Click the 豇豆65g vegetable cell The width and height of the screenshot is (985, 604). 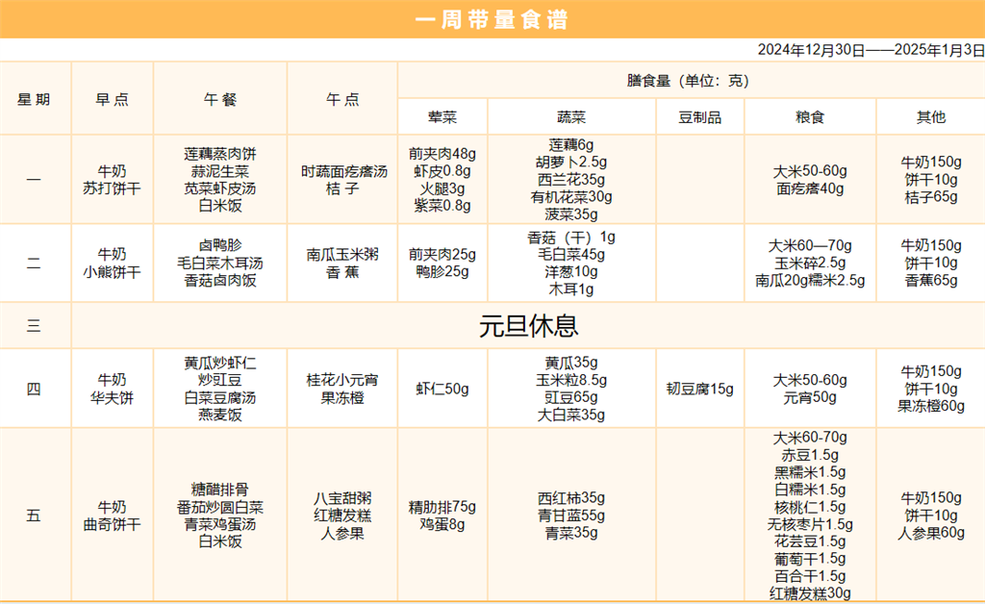click(x=571, y=397)
